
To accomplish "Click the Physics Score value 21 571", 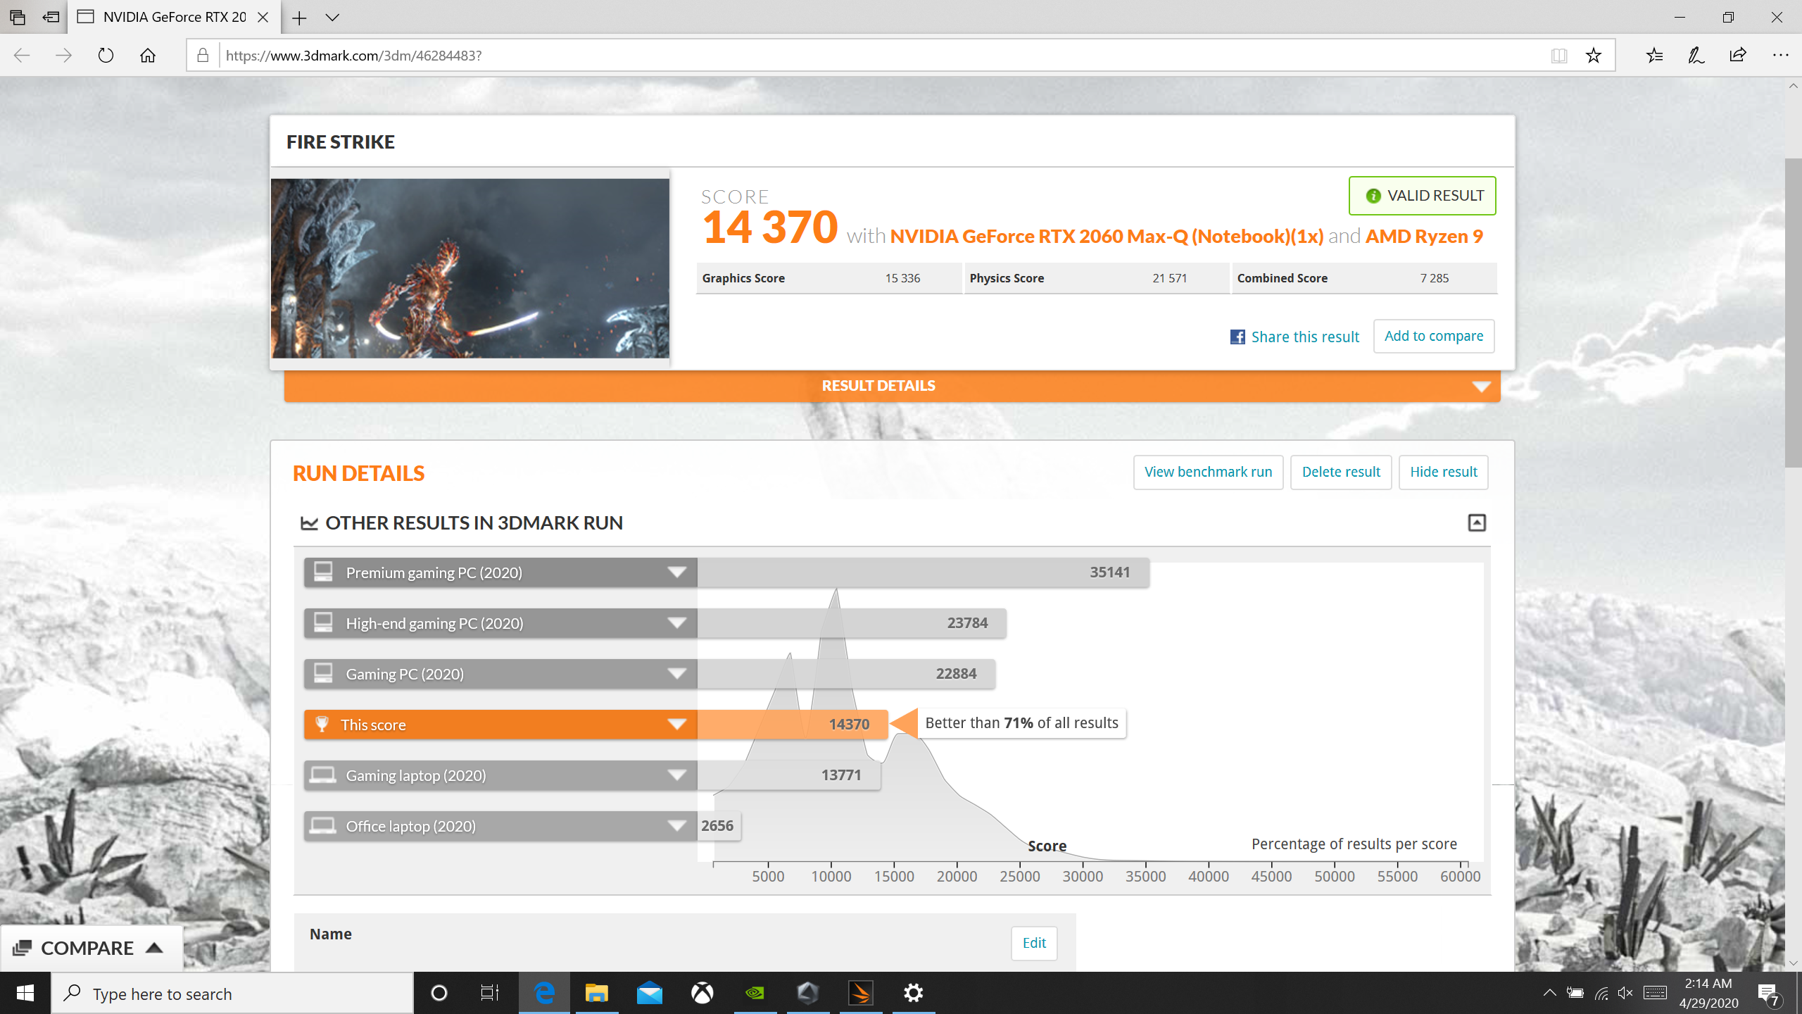I will click(x=1169, y=278).
